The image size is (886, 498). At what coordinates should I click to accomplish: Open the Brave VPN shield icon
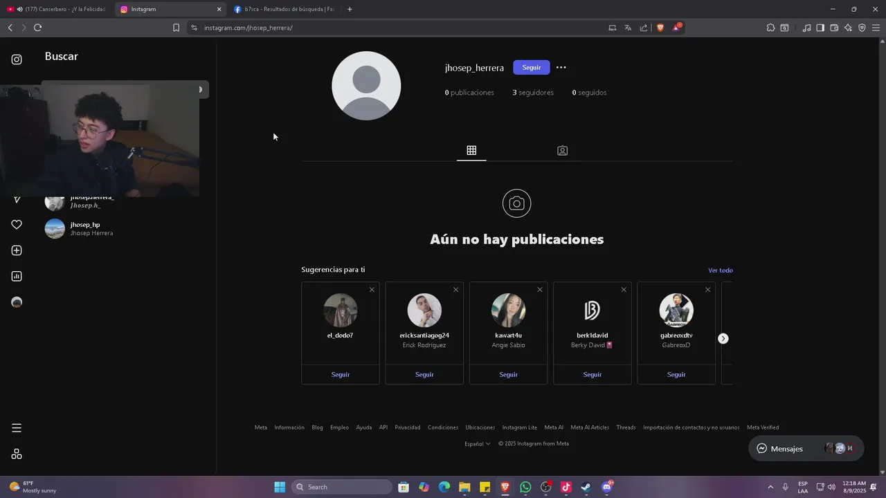[x=862, y=28]
